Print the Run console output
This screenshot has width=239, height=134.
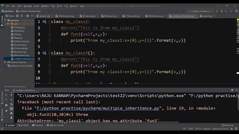(x=12, y=113)
